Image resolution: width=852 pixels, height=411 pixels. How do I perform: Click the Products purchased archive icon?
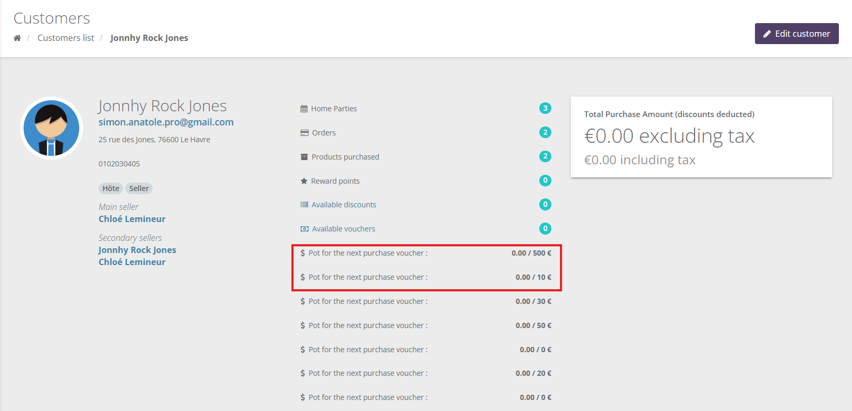(x=304, y=157)
